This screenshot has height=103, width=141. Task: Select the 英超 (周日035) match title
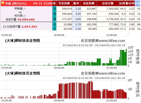(x=16, y=4)
